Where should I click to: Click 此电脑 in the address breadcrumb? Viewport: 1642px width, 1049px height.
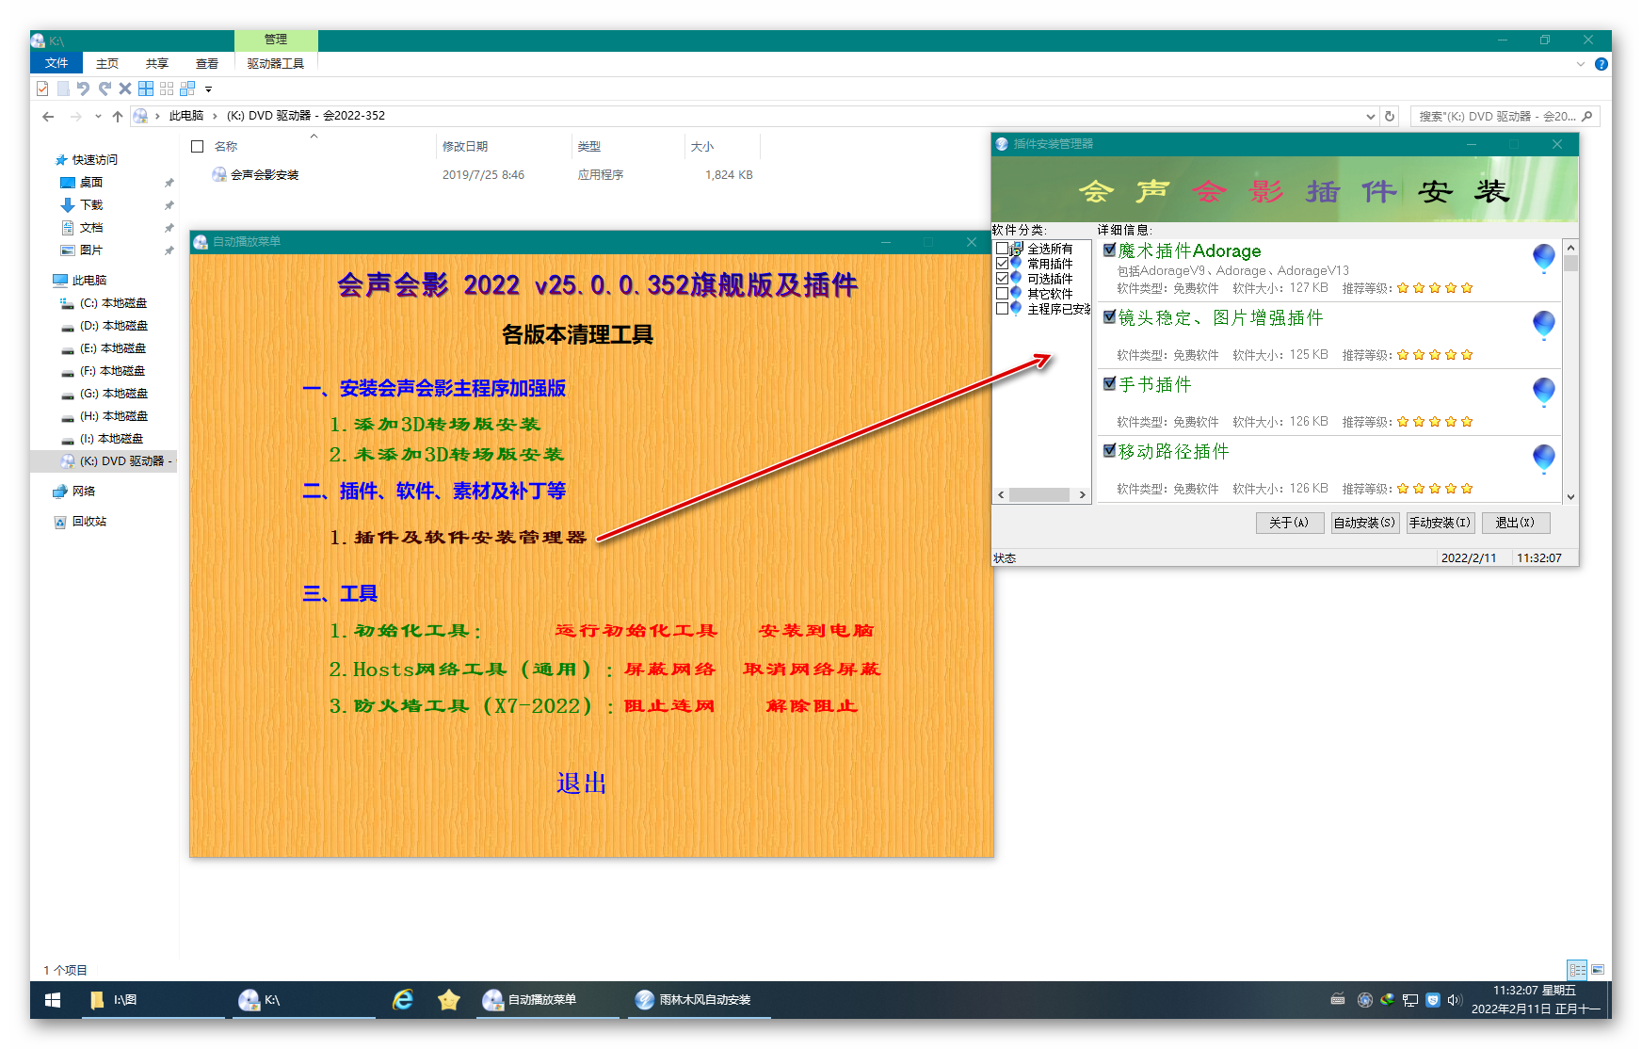tap(186, 116)
